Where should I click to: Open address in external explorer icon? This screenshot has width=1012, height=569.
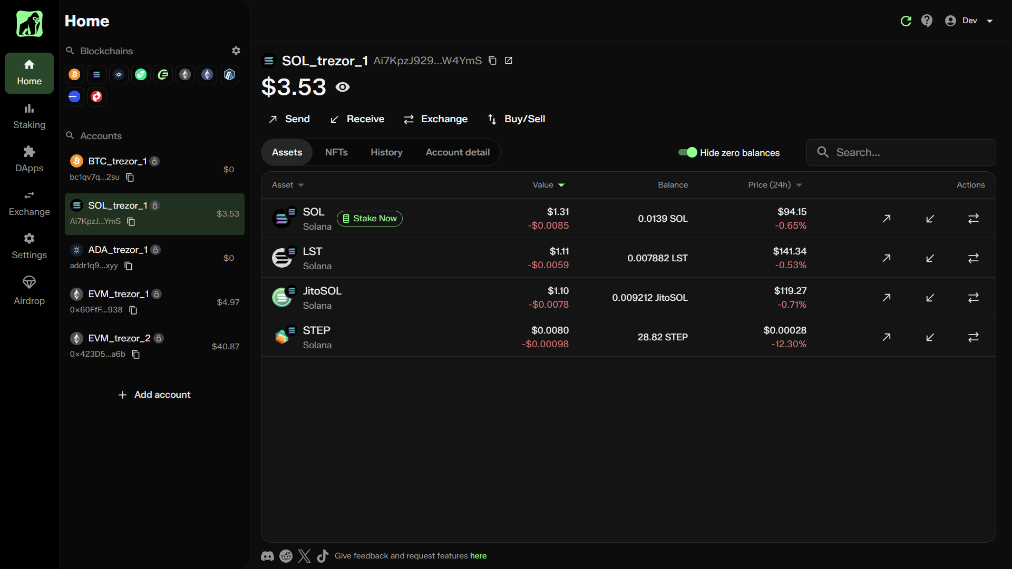pyautogui.click(x=509, y=61)
